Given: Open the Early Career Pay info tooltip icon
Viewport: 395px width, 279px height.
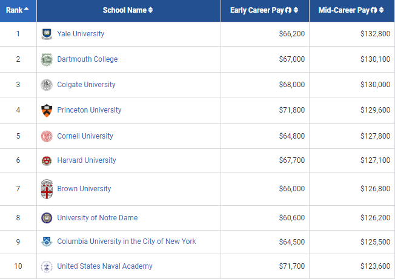Looking at the screenshot, I should point(288,10).
